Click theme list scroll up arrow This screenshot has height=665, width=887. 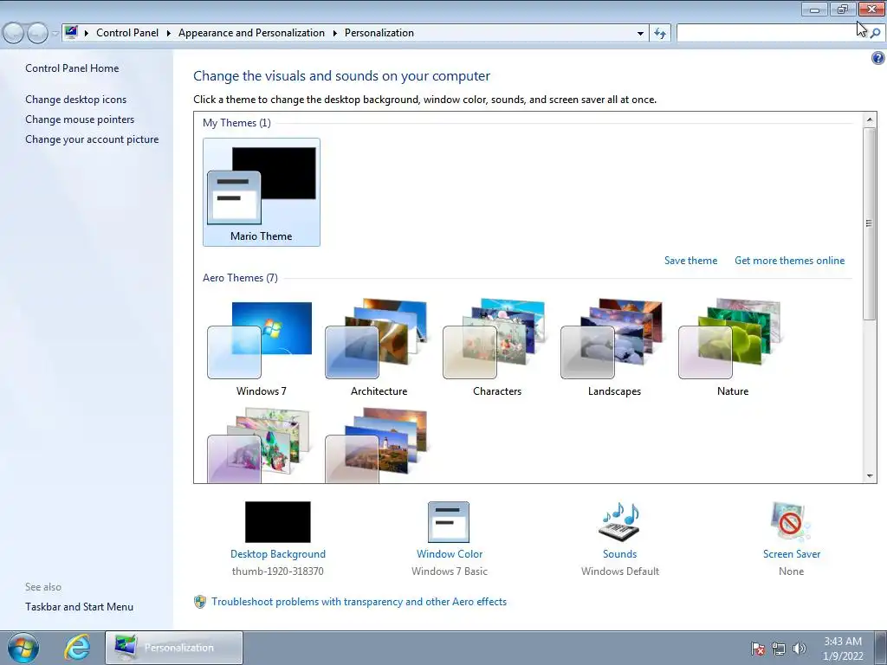(870, 119)
